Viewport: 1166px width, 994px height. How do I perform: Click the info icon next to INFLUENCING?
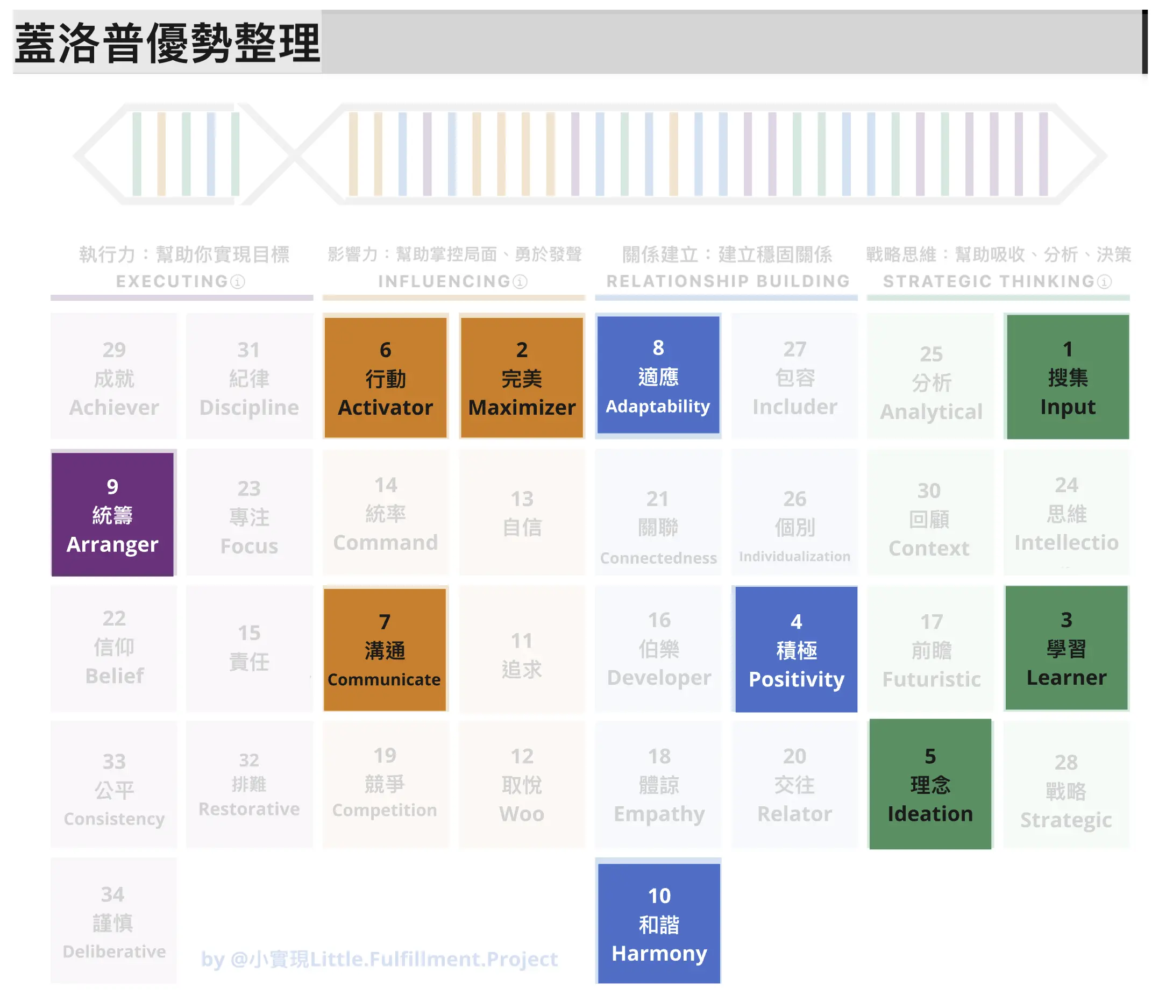pos(521,281)
